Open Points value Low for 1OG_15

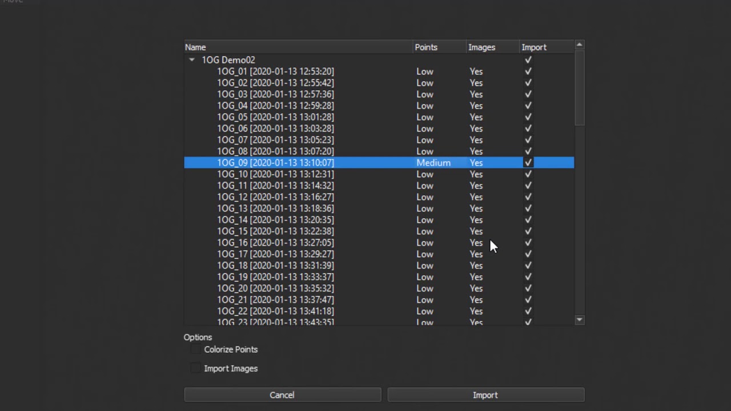[425, 231]
